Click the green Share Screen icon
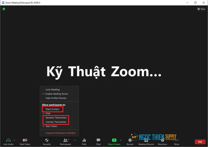The image size is (208, 147). tap(114, 140)
